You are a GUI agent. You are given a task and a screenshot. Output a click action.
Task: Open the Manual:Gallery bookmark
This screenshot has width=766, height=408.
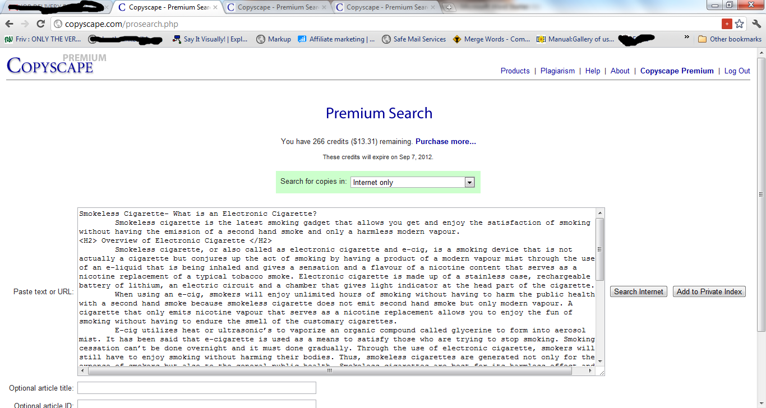[x=575, y=39]
